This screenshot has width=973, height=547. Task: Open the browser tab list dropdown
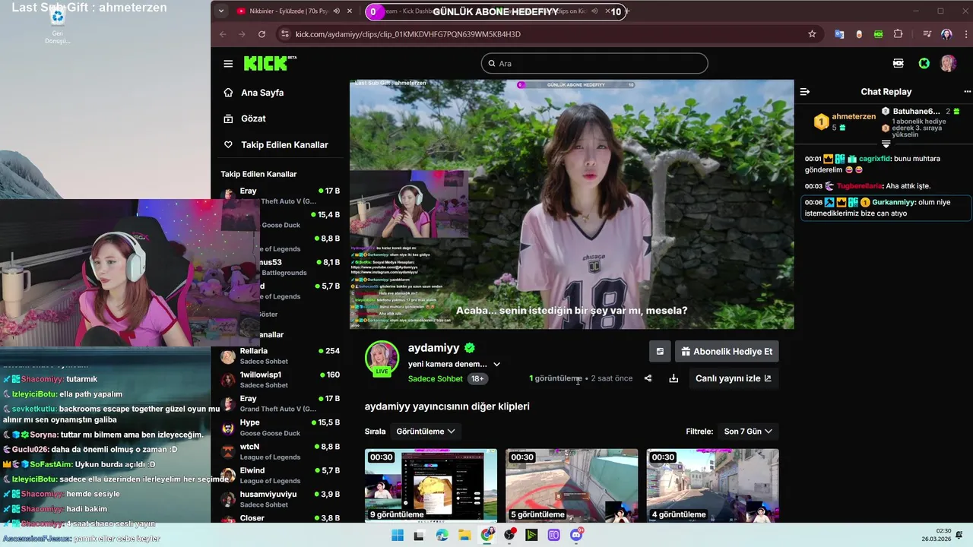click(x=221, y=11)
